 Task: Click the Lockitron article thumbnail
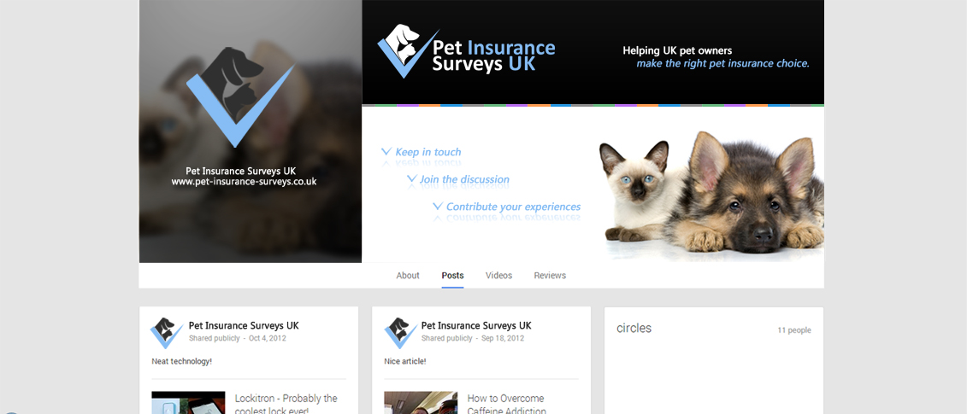point(188,403)
